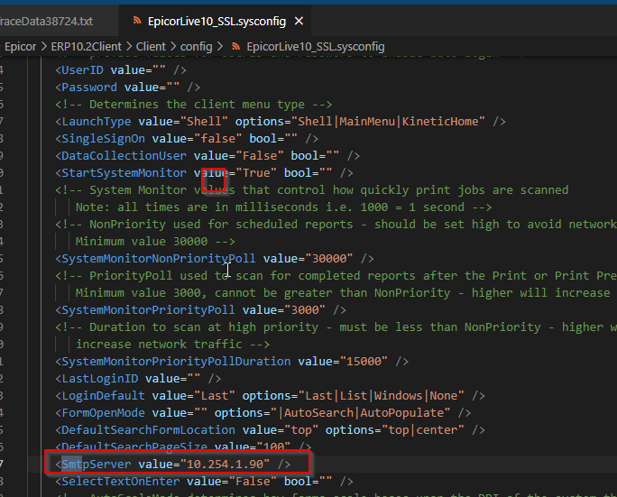Click the SystemMonitorNonPriorityPoll tag name
This screenshot has width=617, height=497.
(x=159, y=259)
